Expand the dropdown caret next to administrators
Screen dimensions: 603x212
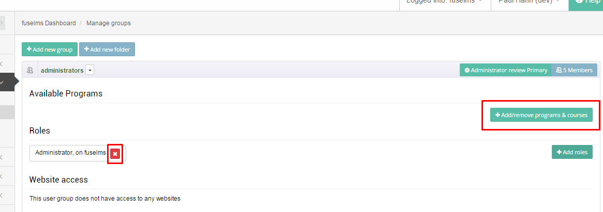pos(89,71)
